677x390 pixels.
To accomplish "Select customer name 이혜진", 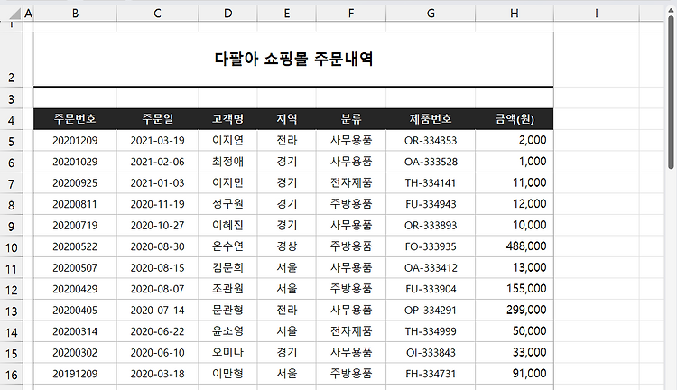I will (228, 225).
